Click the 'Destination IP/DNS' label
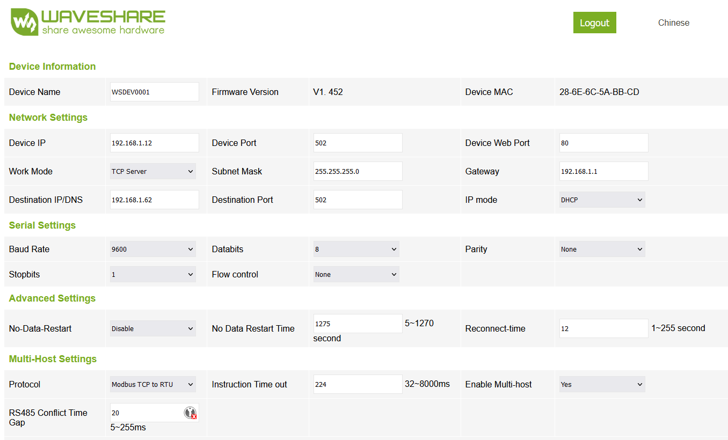 46,200
